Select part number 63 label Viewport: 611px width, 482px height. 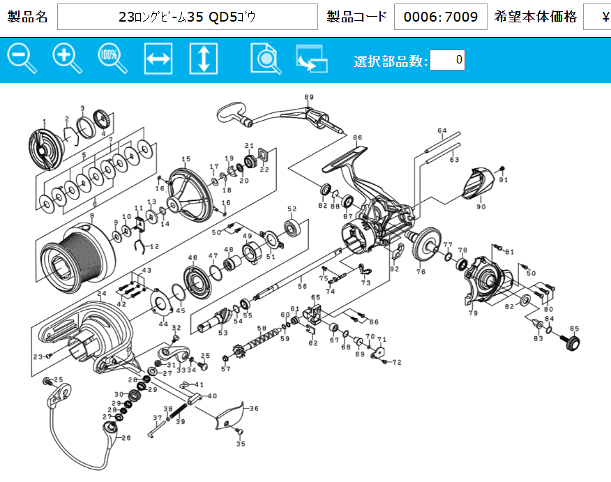(454, 160)
